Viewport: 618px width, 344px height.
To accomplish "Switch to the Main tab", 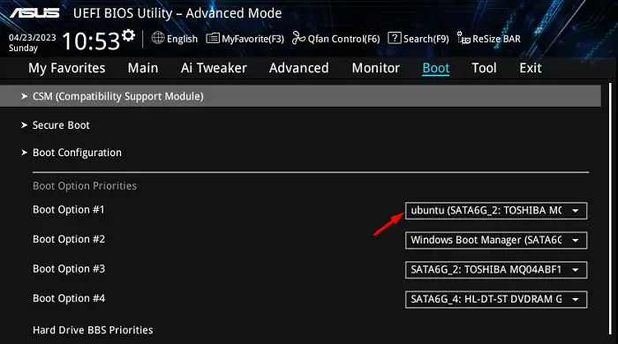I will coord(143,68).
